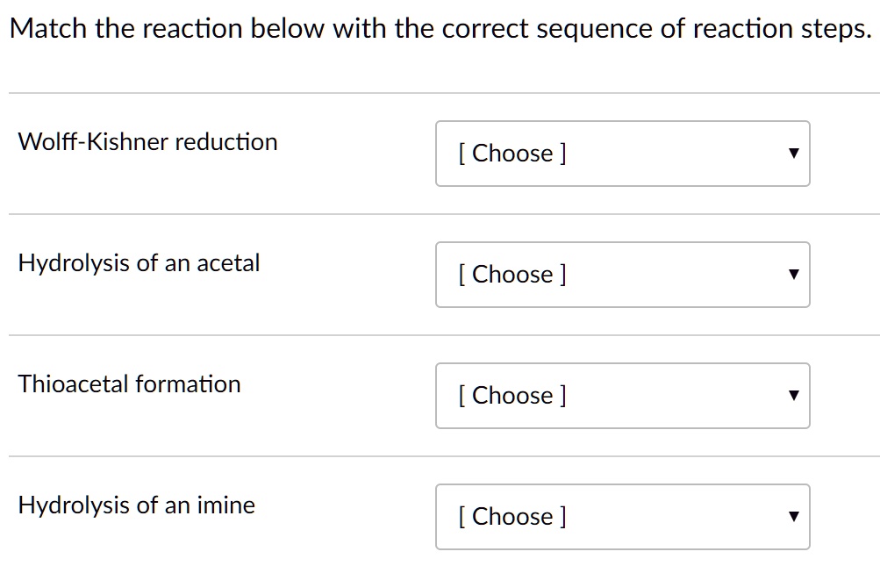Open the Hydrolysis of an imine dropdown
The height and width of the screenshot is (566, 880).
pyautogui.click(x=622, y=517)
